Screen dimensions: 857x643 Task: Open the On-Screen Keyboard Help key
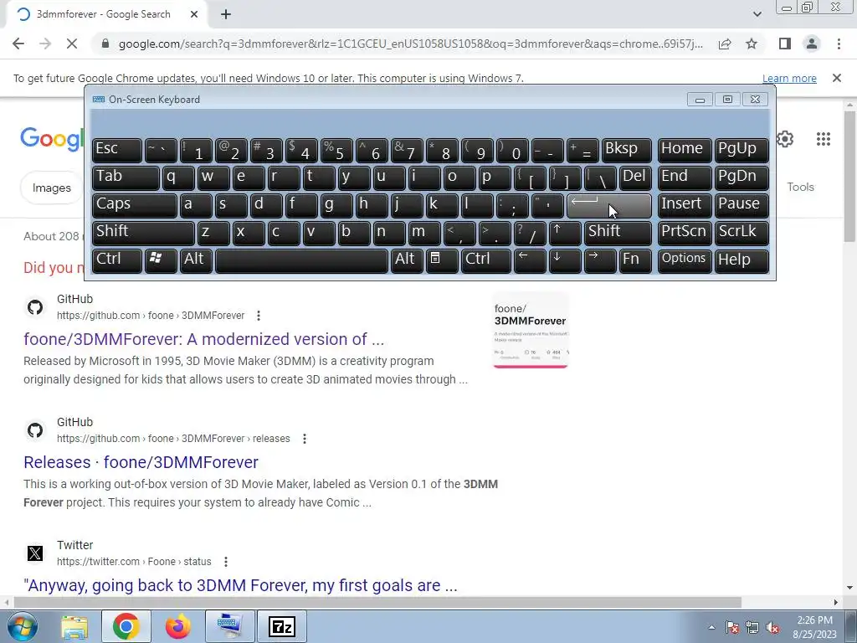pyautogui.click(x=742, y=261)
